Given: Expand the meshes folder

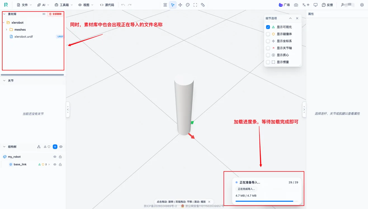Looking at the screenshot, I should [6, 30].
